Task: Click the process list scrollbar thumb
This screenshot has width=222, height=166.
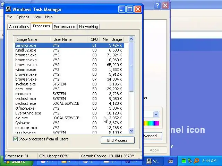Action: click(131, 67)
